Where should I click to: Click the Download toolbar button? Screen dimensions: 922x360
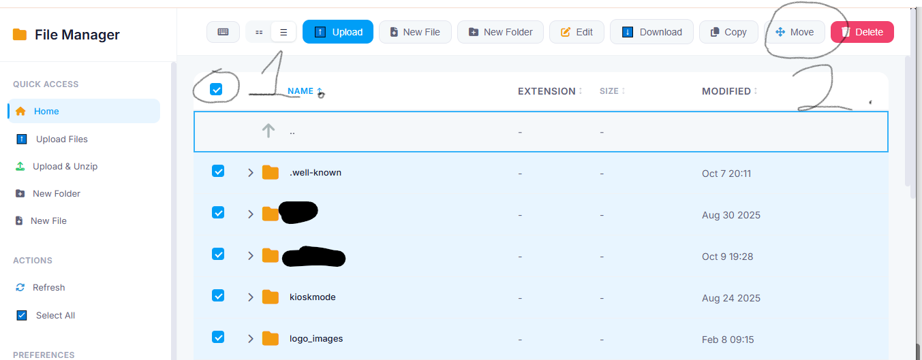[651, 32]
